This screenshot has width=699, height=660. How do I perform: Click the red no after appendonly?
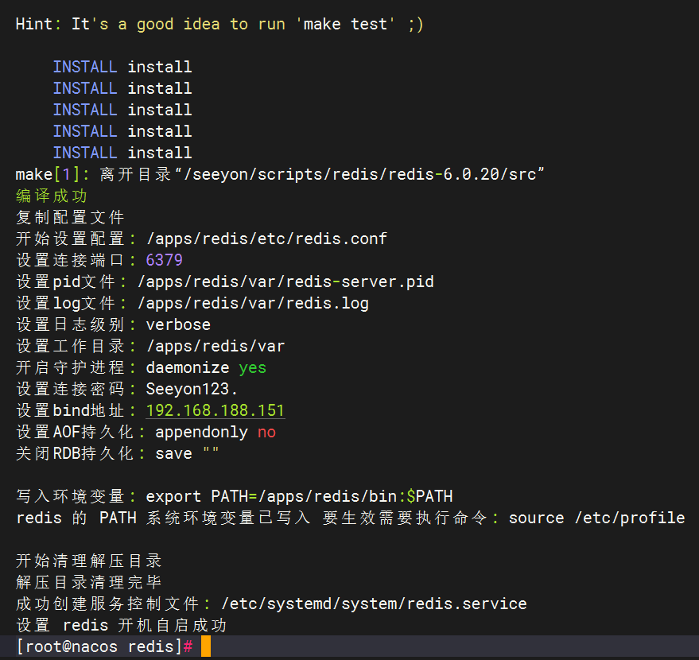point(266,432)
